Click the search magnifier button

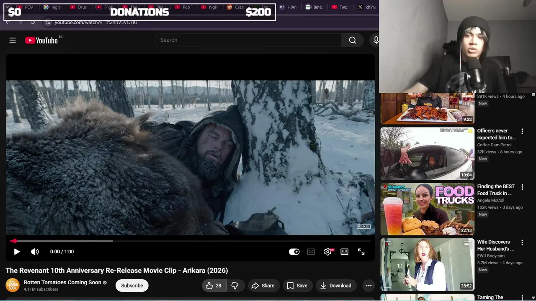coord(353,40)
